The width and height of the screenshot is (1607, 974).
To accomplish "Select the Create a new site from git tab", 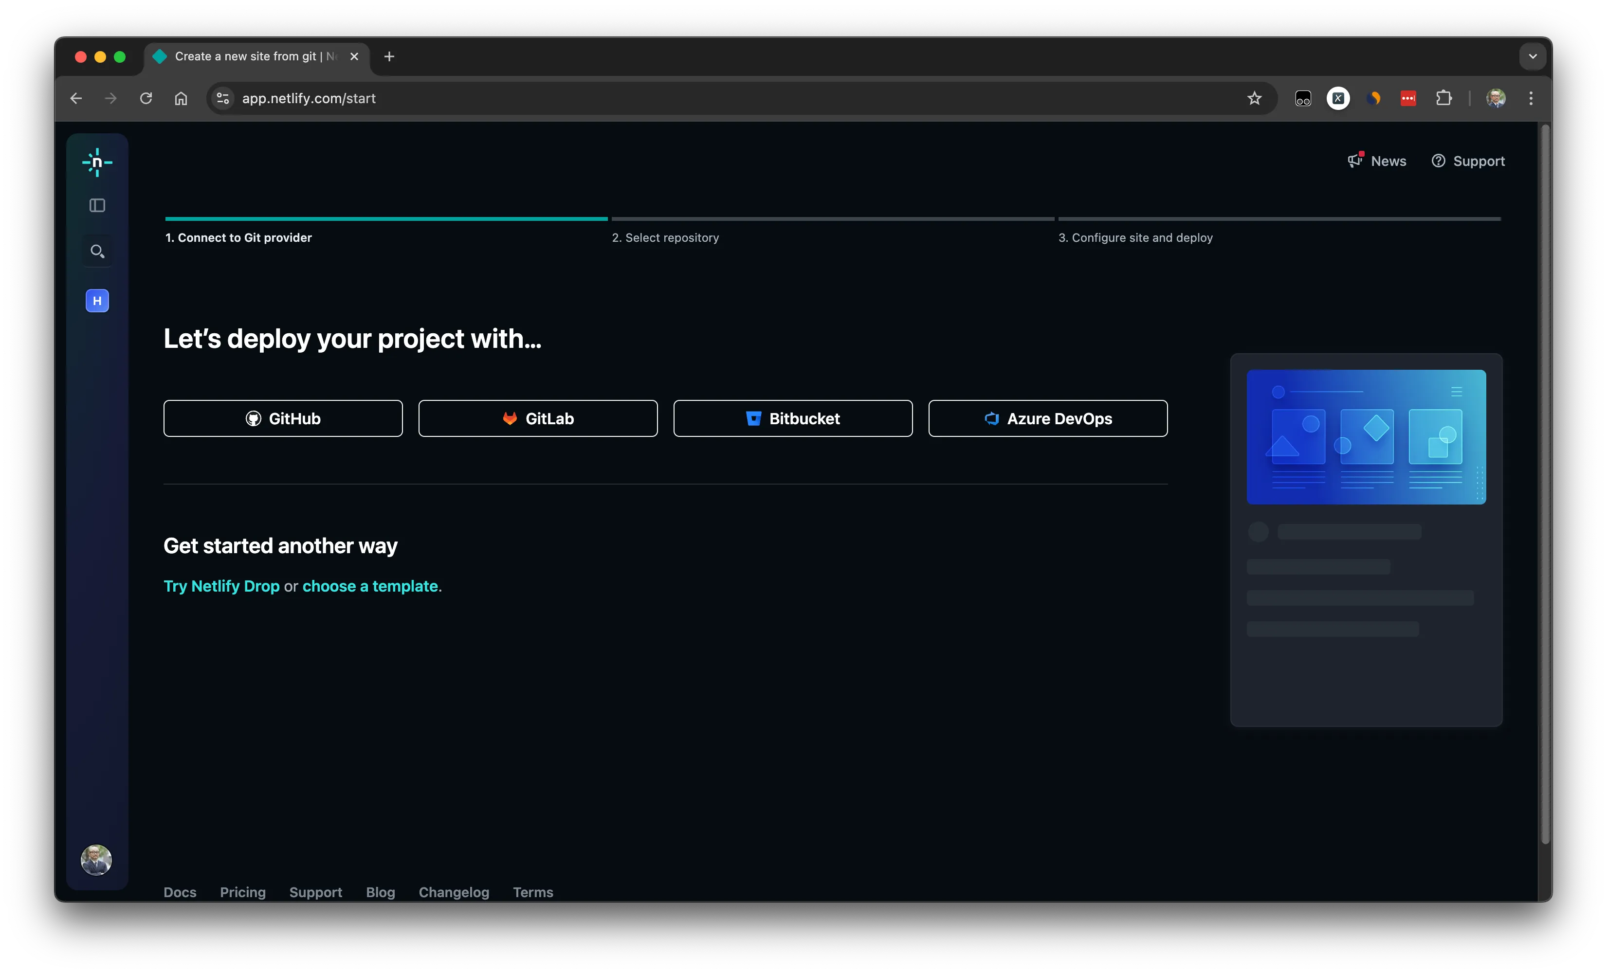I will pos(256,57).
